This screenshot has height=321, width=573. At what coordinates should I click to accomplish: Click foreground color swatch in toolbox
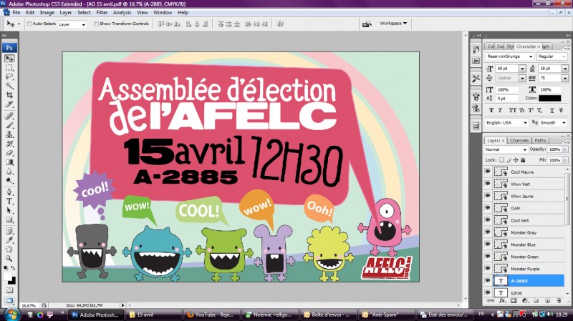coord(7,277)
